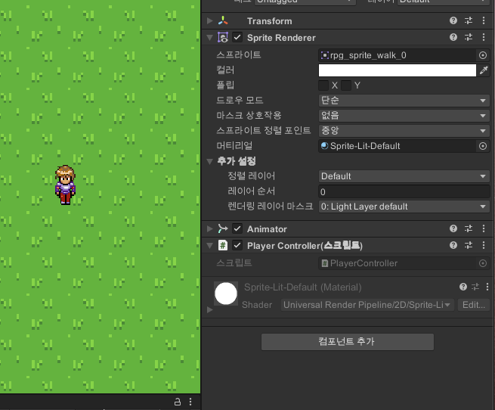The image size is (495, 410).
Task: Disable the Player Controller script checkbox
Action: click(237, 245)
